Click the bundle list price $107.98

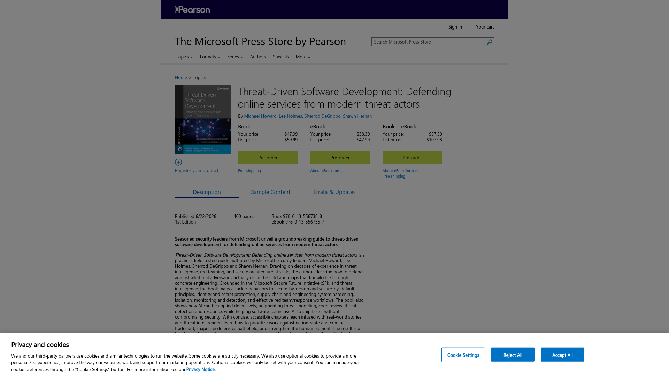pos(434,140)
